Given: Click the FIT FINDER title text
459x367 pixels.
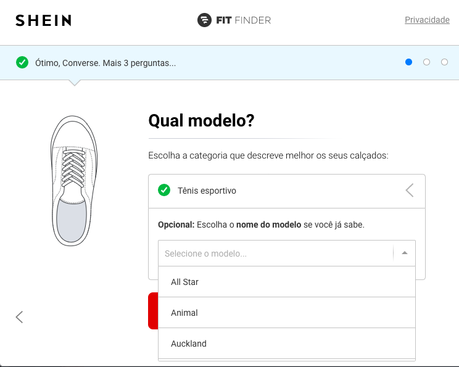Looking at the screenshot, I should coord(244,20).
